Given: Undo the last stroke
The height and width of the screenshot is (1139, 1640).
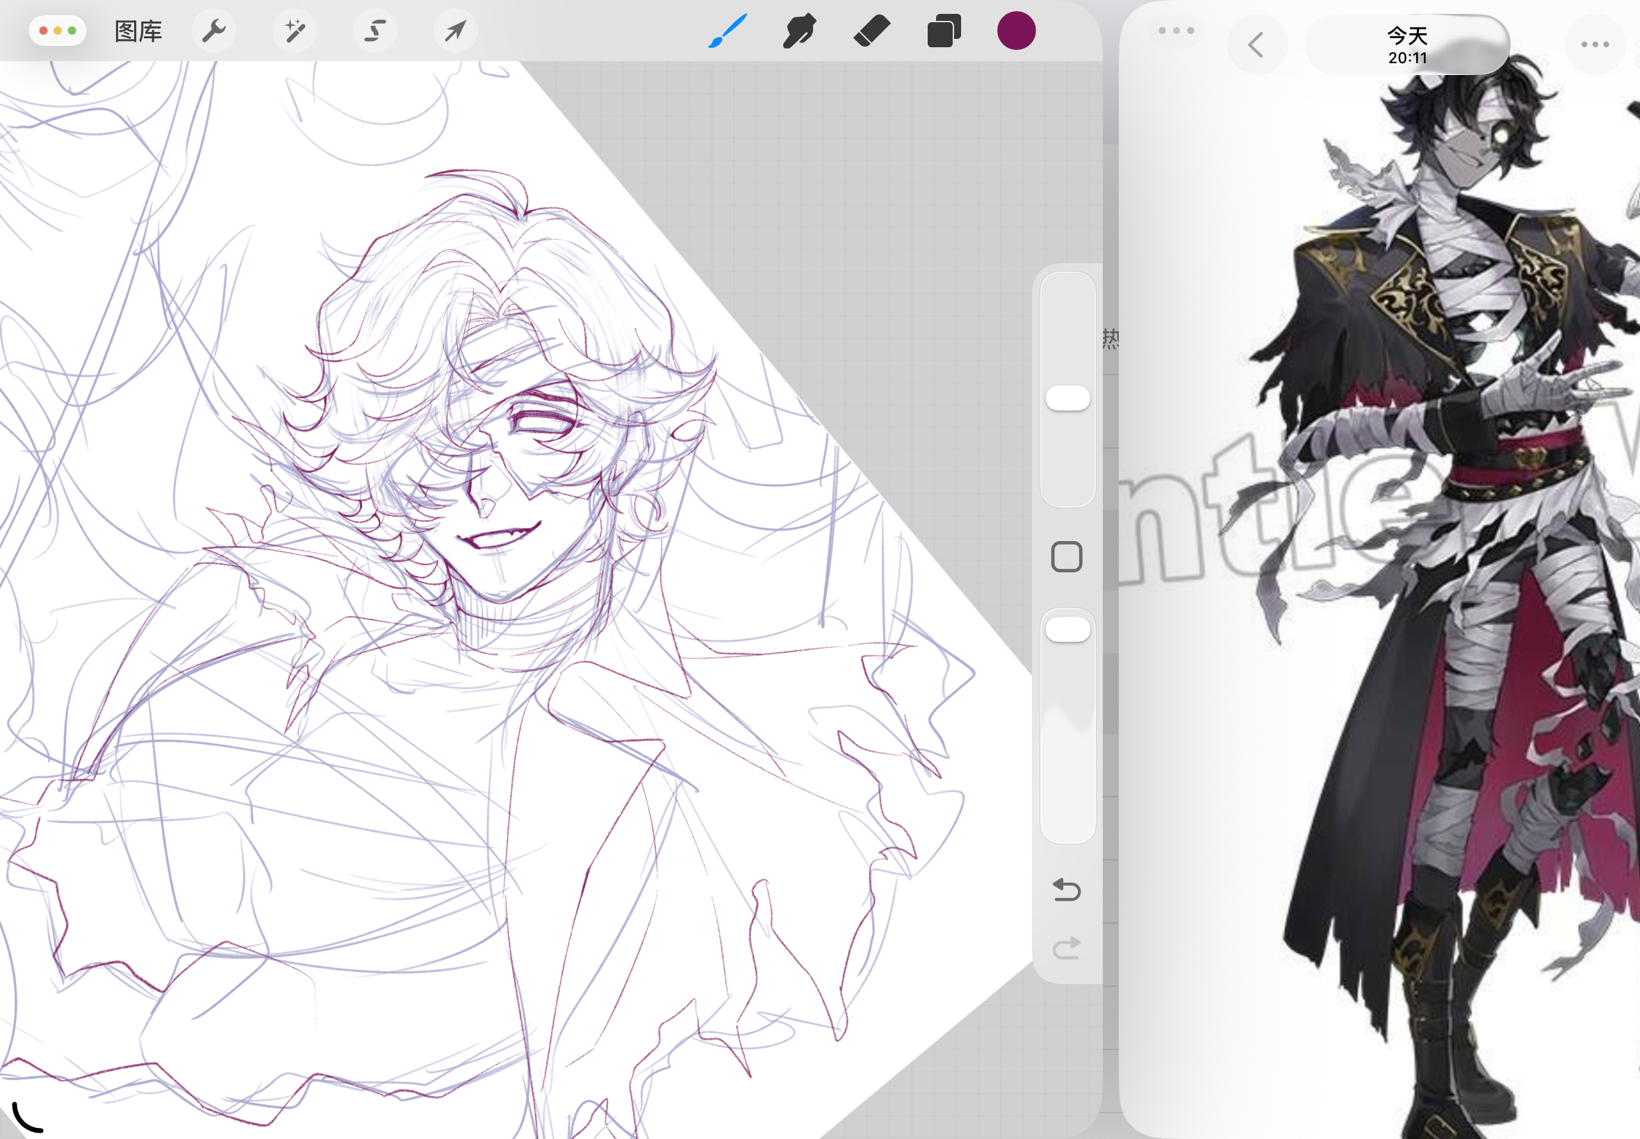Looking at the screenshot, I should tap(1067, 889).
